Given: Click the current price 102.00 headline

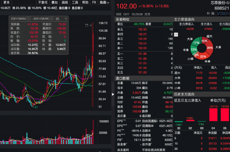Looking at the screenshot, I should point(127,6).
